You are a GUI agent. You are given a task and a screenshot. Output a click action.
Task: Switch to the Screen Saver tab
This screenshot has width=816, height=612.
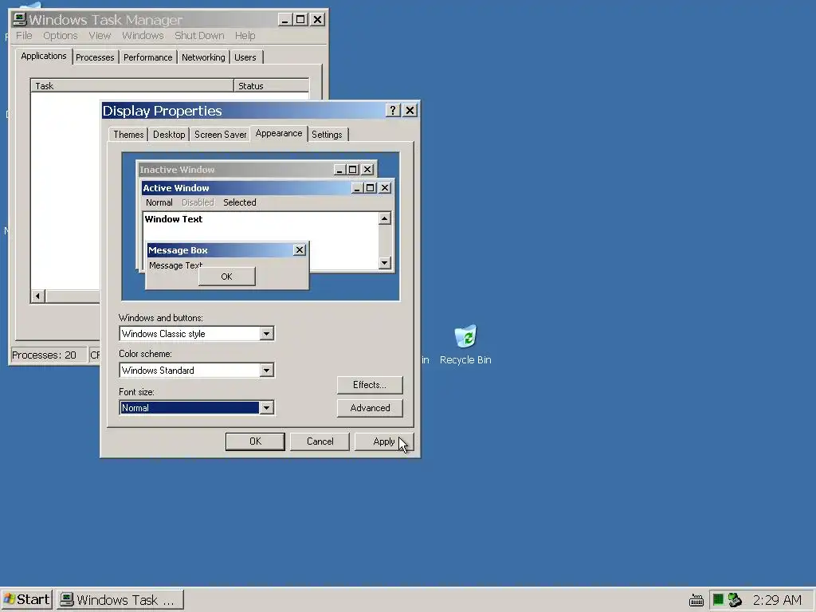pos(220,134)
